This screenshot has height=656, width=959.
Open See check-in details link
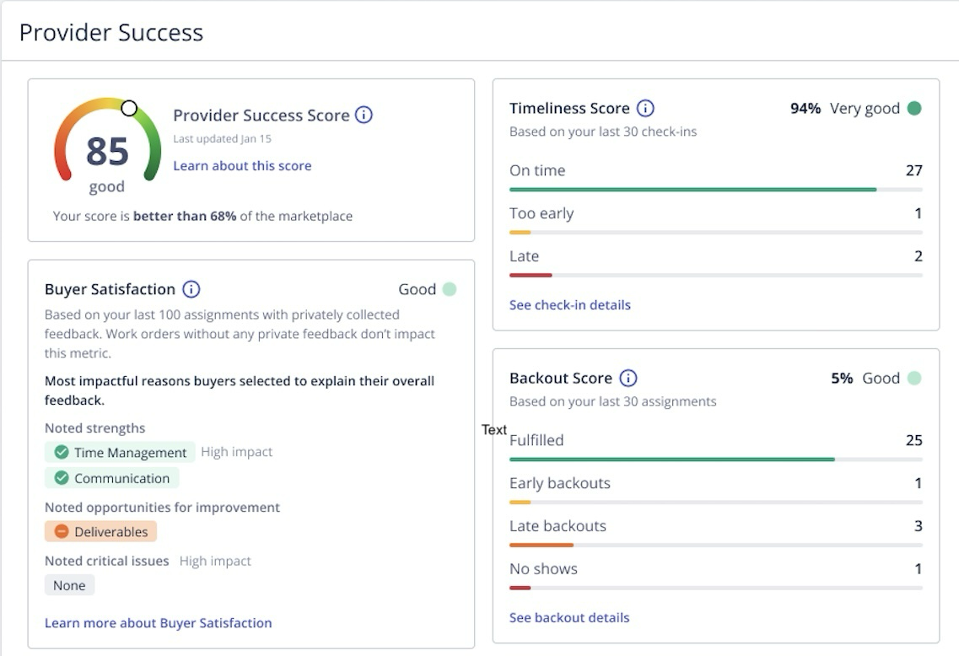tap(570, 305)
